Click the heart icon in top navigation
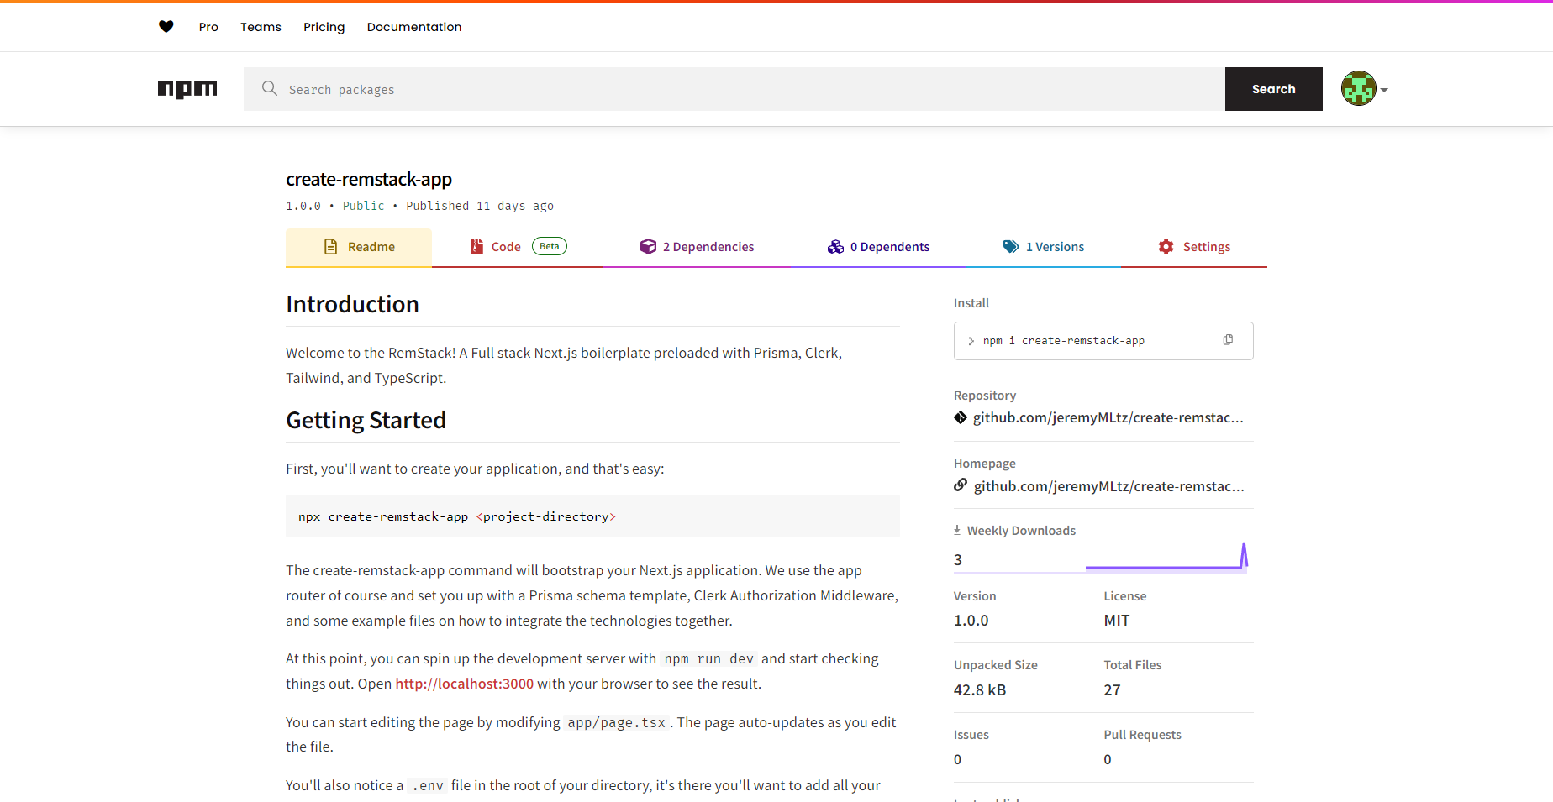The image size is (1553, 802). tap(166, 27)
